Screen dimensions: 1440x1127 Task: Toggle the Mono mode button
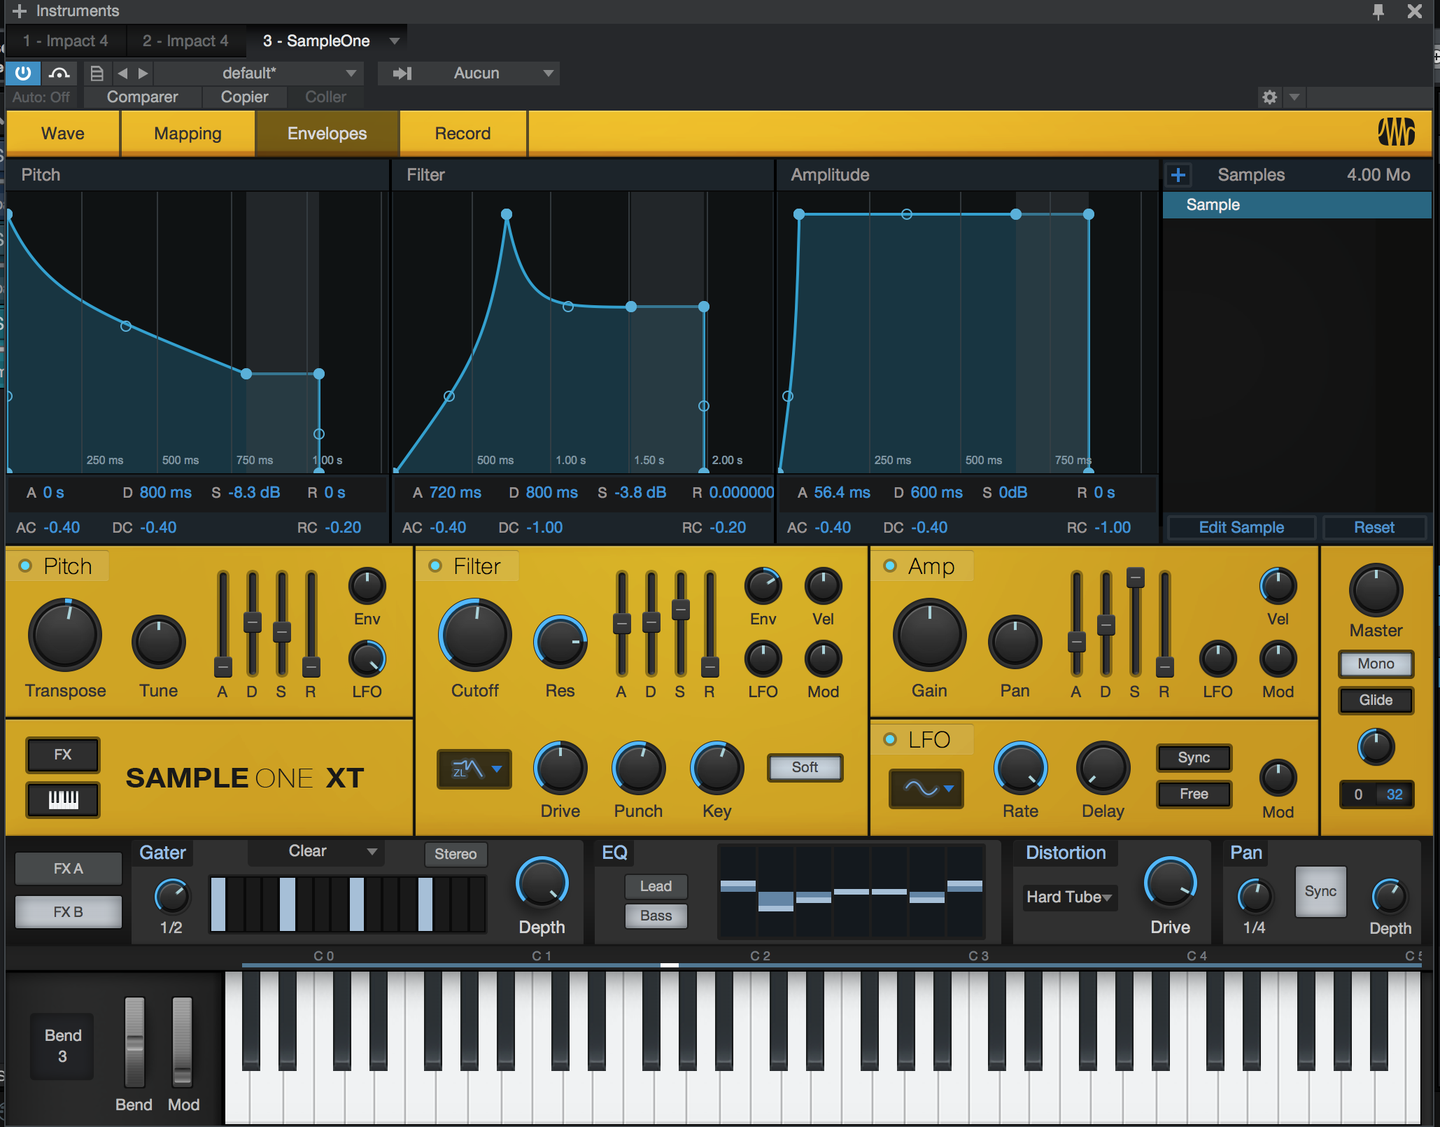(1376, 664)
